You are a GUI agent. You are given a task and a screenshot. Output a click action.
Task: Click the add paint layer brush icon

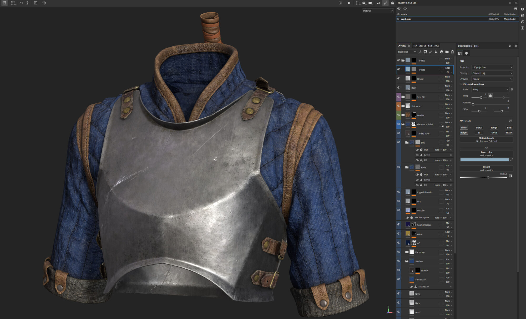[x=431, y=52]
